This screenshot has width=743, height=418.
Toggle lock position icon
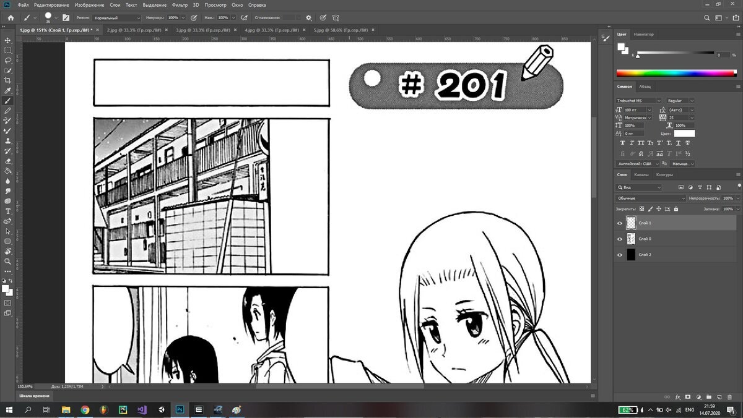point(658,209)
